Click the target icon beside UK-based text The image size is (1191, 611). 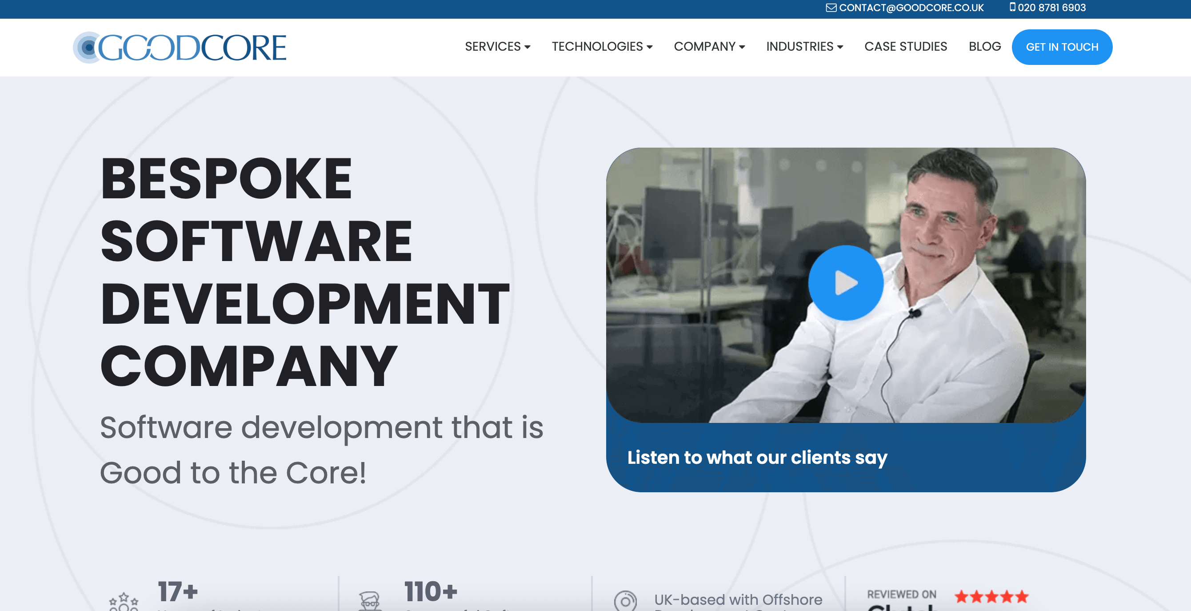pyautogui.click(x=625, y=601)
